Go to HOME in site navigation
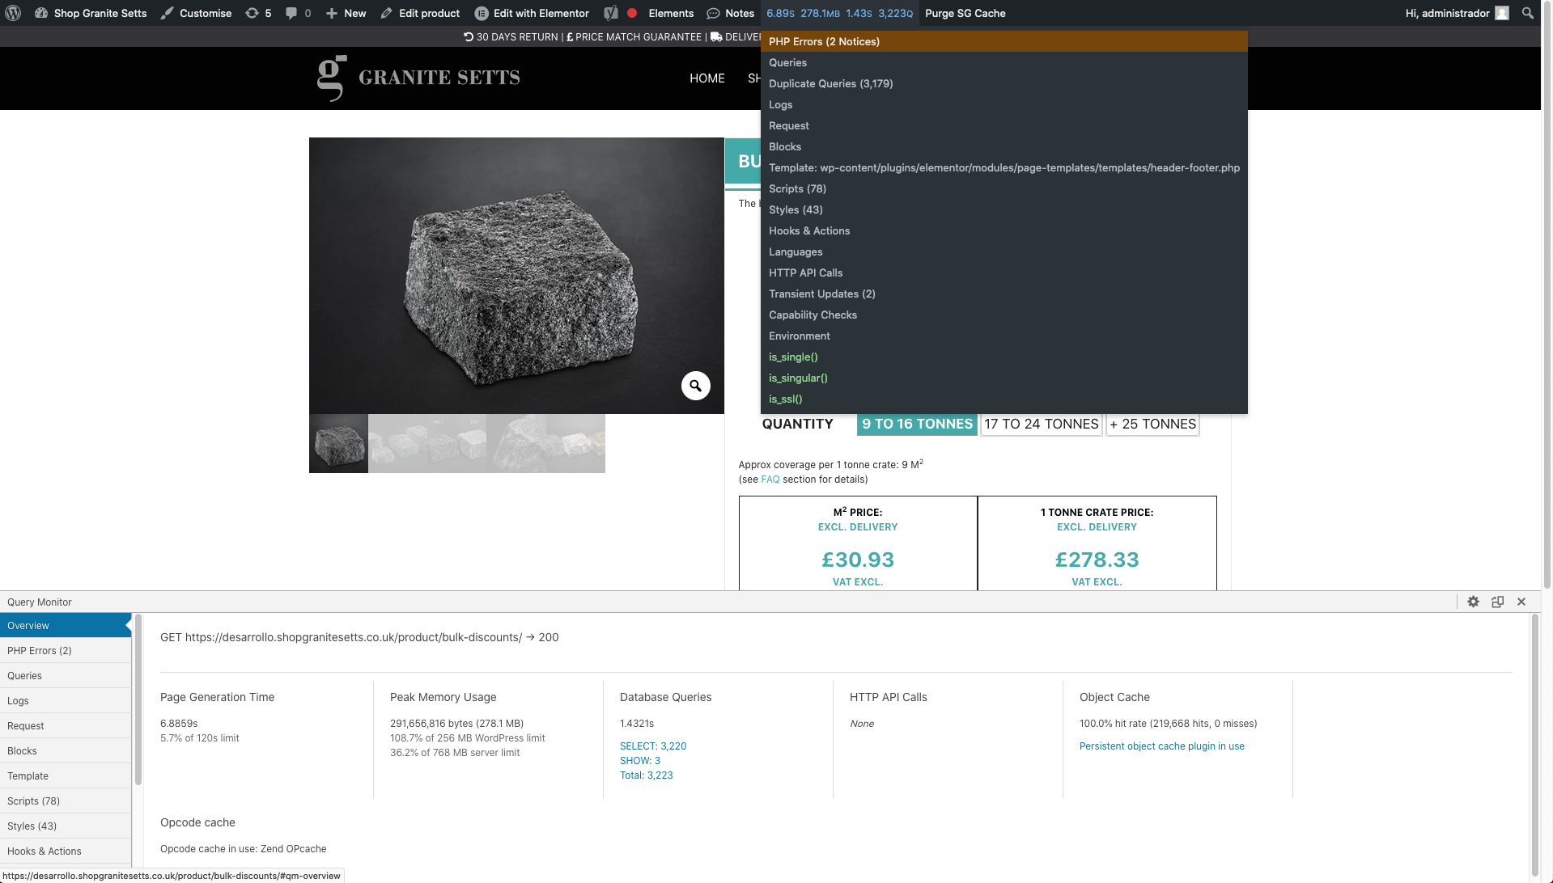This screenshot has width=1553, height=883. tap(706, 78)
